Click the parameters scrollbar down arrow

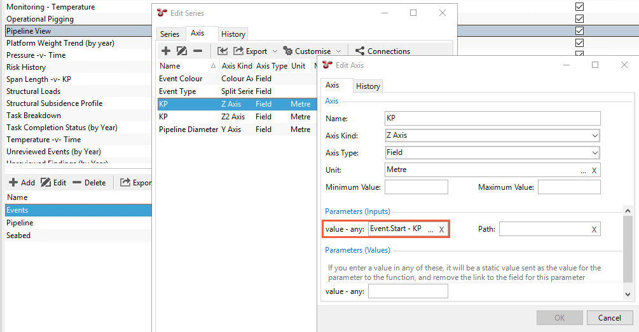628,294
